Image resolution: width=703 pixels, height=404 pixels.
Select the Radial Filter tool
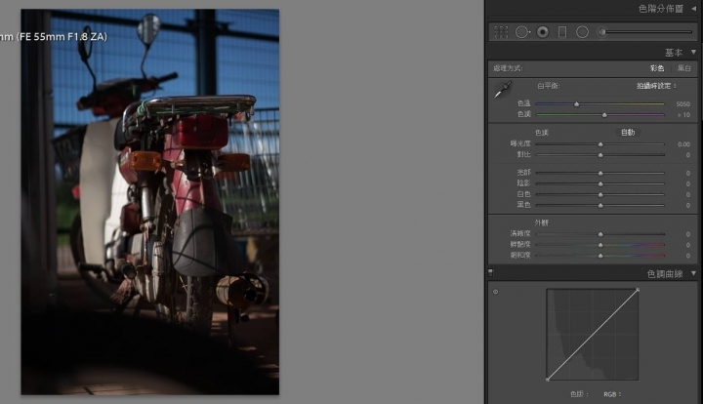click(x=582, y=32)
